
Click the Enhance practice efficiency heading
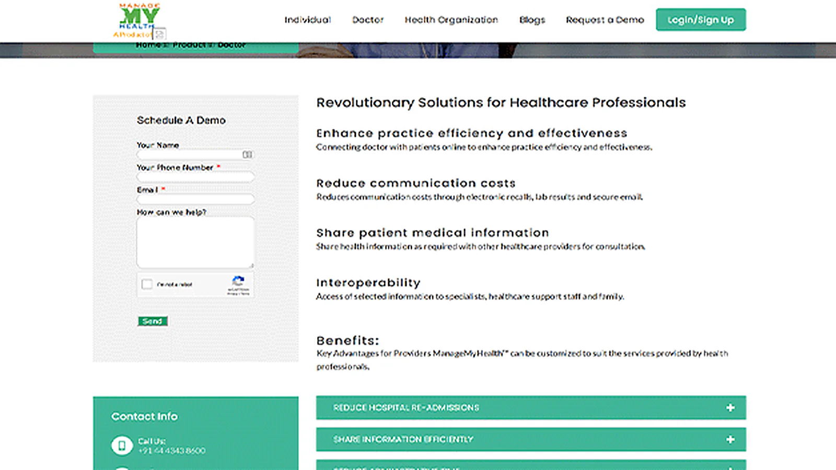(471, 133)
